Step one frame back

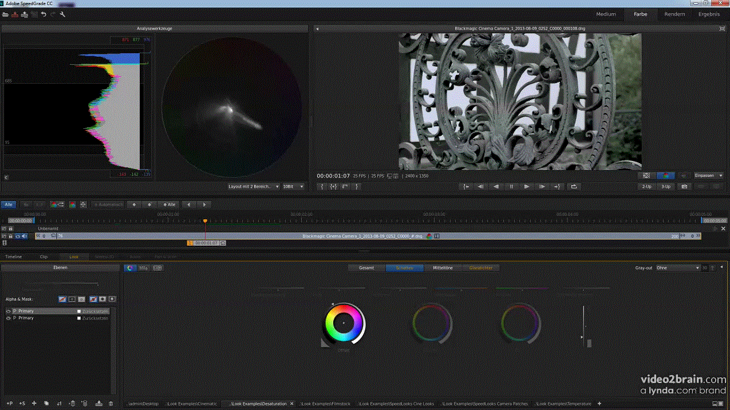pyautogui.click(x=482, y=187)
